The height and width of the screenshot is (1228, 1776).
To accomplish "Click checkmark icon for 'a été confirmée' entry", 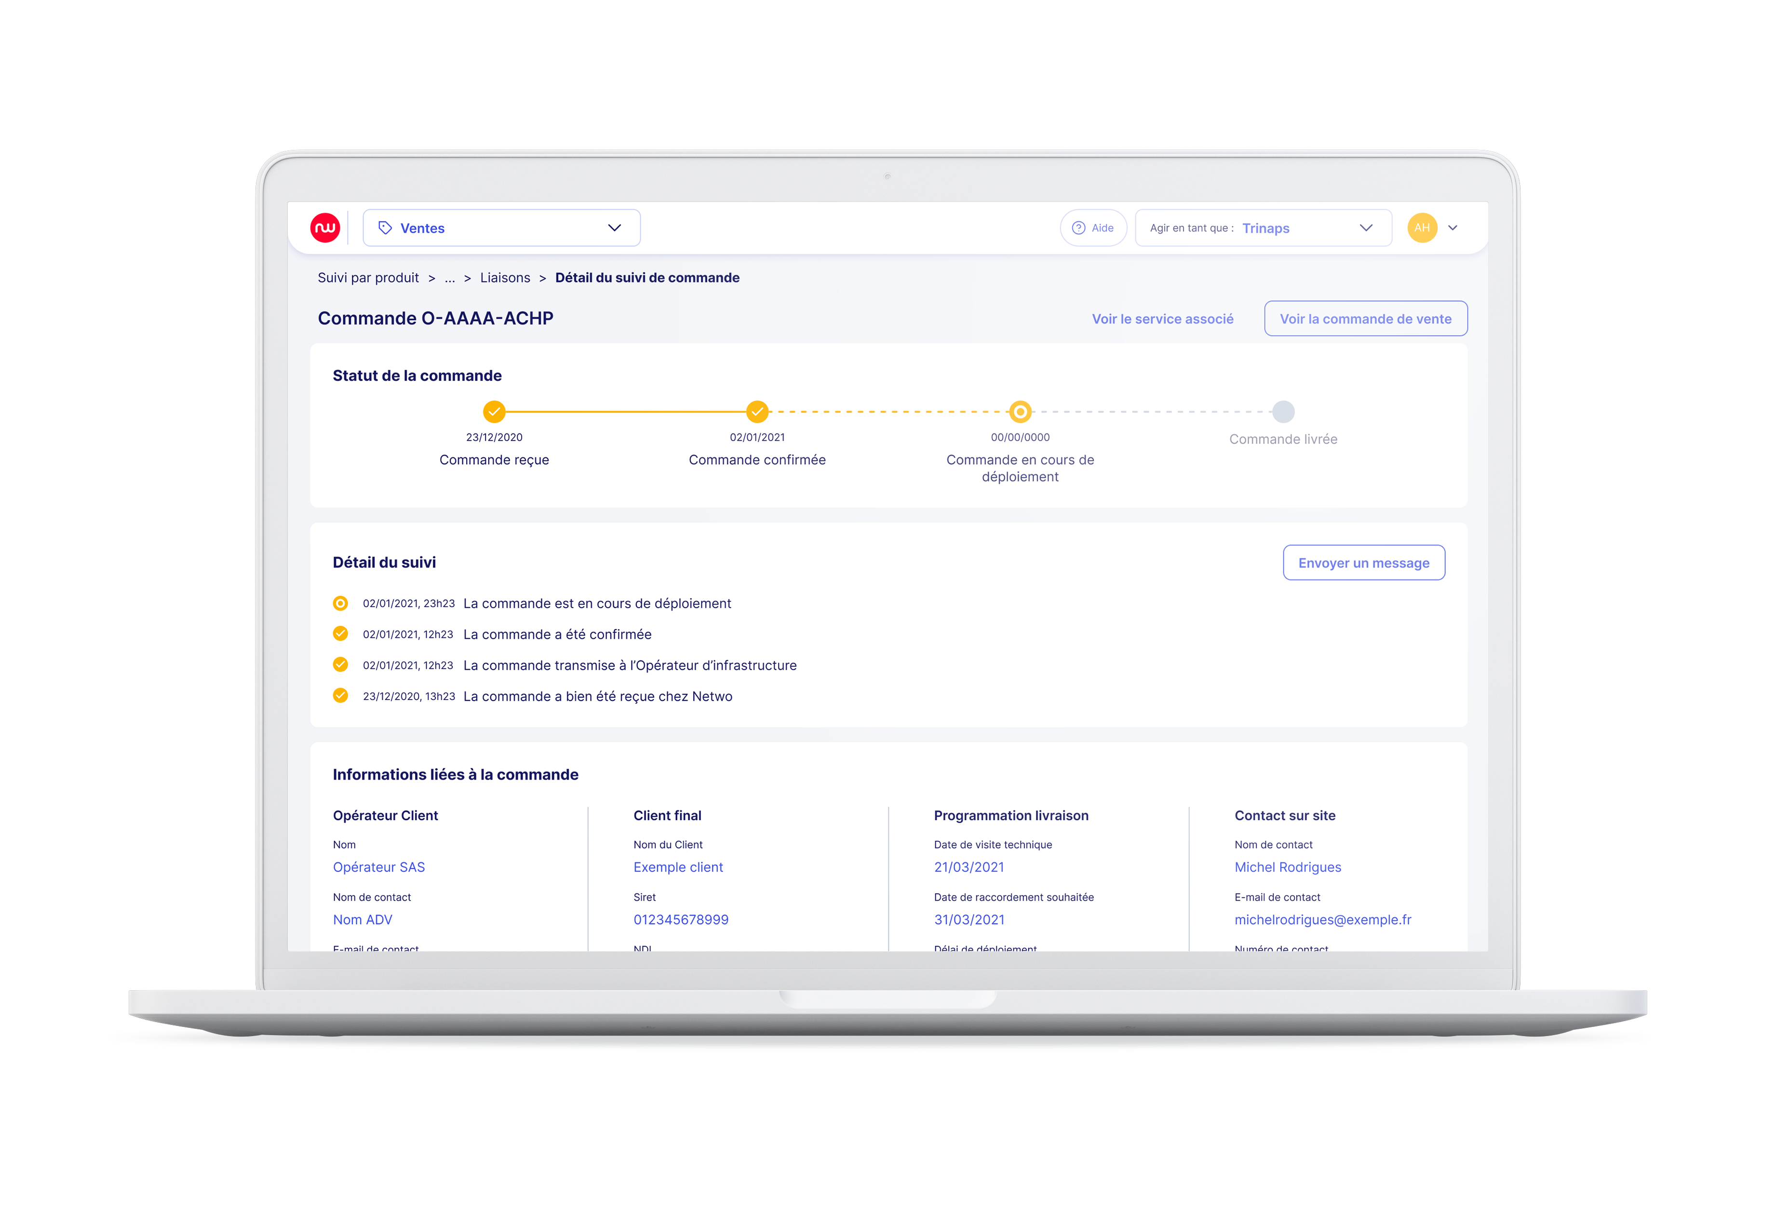I will tap(340, 634).
